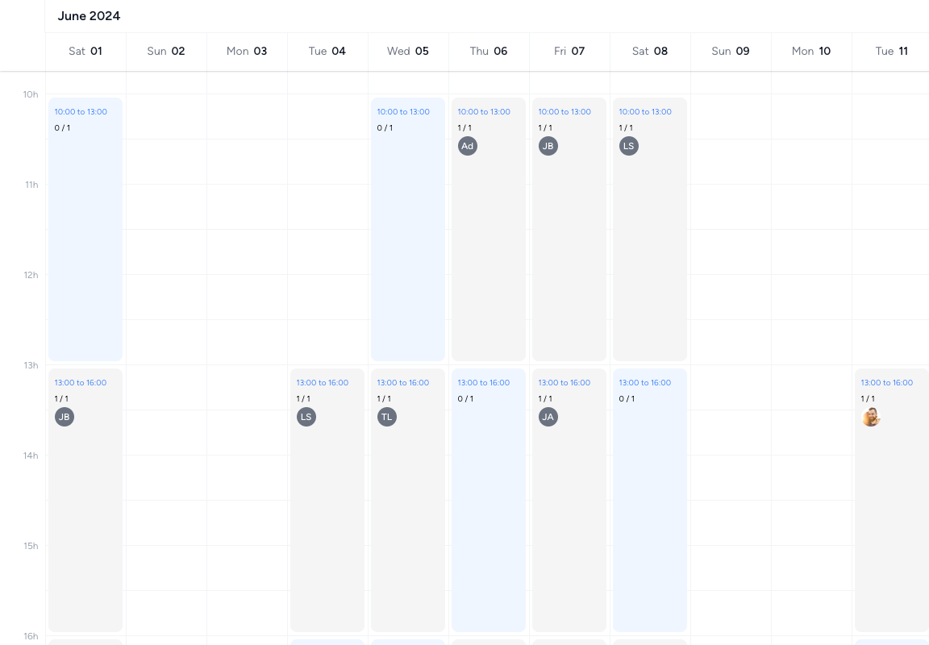The height and width of the screenshot is (645, 929).
Task: Select the Wed 05 day header
Action: [408, 51]
